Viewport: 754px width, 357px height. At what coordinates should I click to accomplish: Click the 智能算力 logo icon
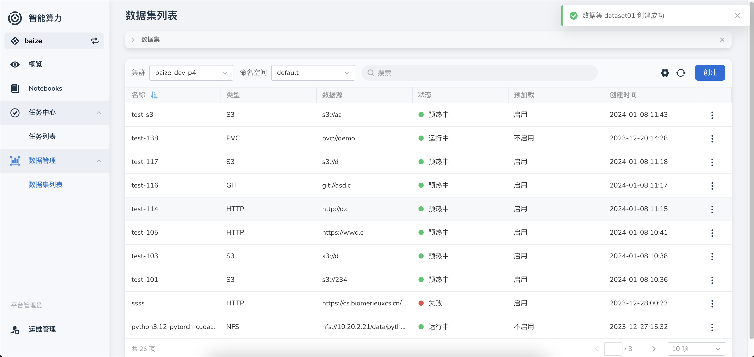point(15,18)
